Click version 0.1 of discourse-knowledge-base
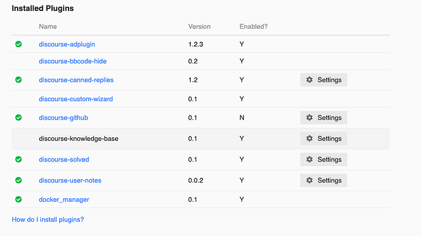 coord(193,138)
